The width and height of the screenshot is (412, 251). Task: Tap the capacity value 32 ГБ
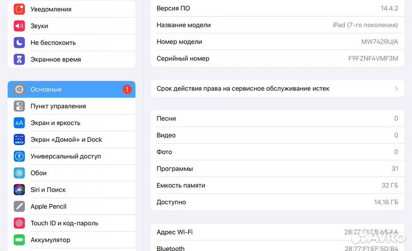tap(390, 185)
